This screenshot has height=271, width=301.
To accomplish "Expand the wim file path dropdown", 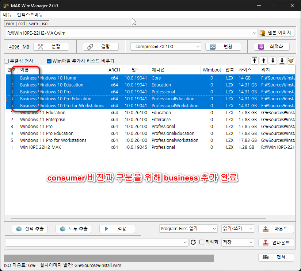I will pyautogui.click(x=254, y=33).
